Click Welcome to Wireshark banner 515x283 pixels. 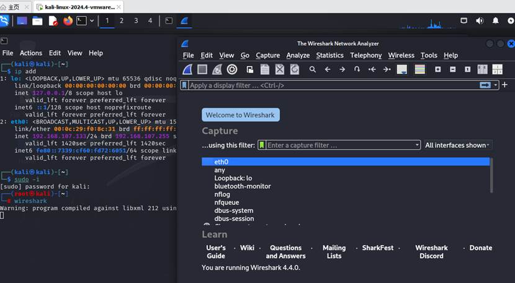click(240, 115)
